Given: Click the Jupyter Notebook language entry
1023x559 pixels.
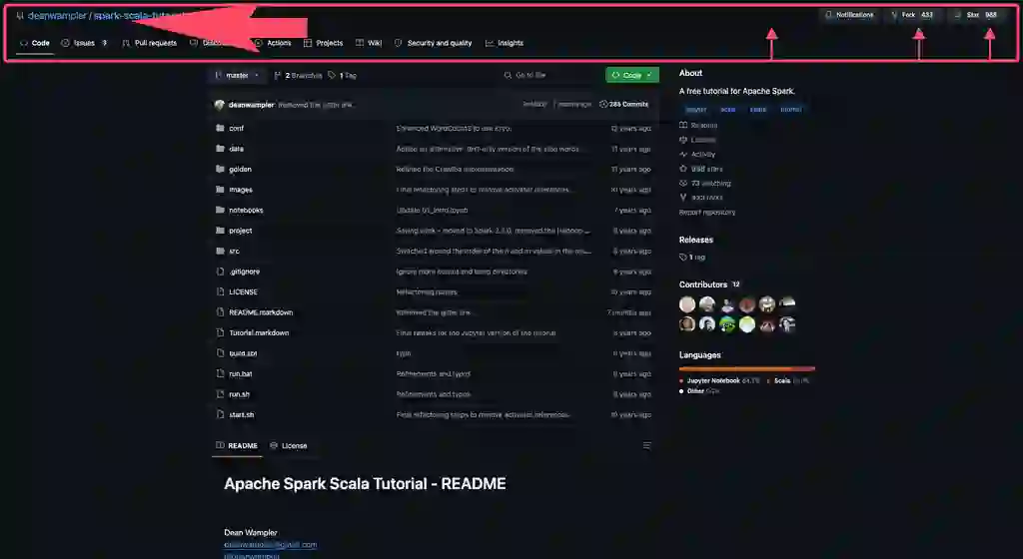Looking at the screenshot, I should [x=719, y=380].
